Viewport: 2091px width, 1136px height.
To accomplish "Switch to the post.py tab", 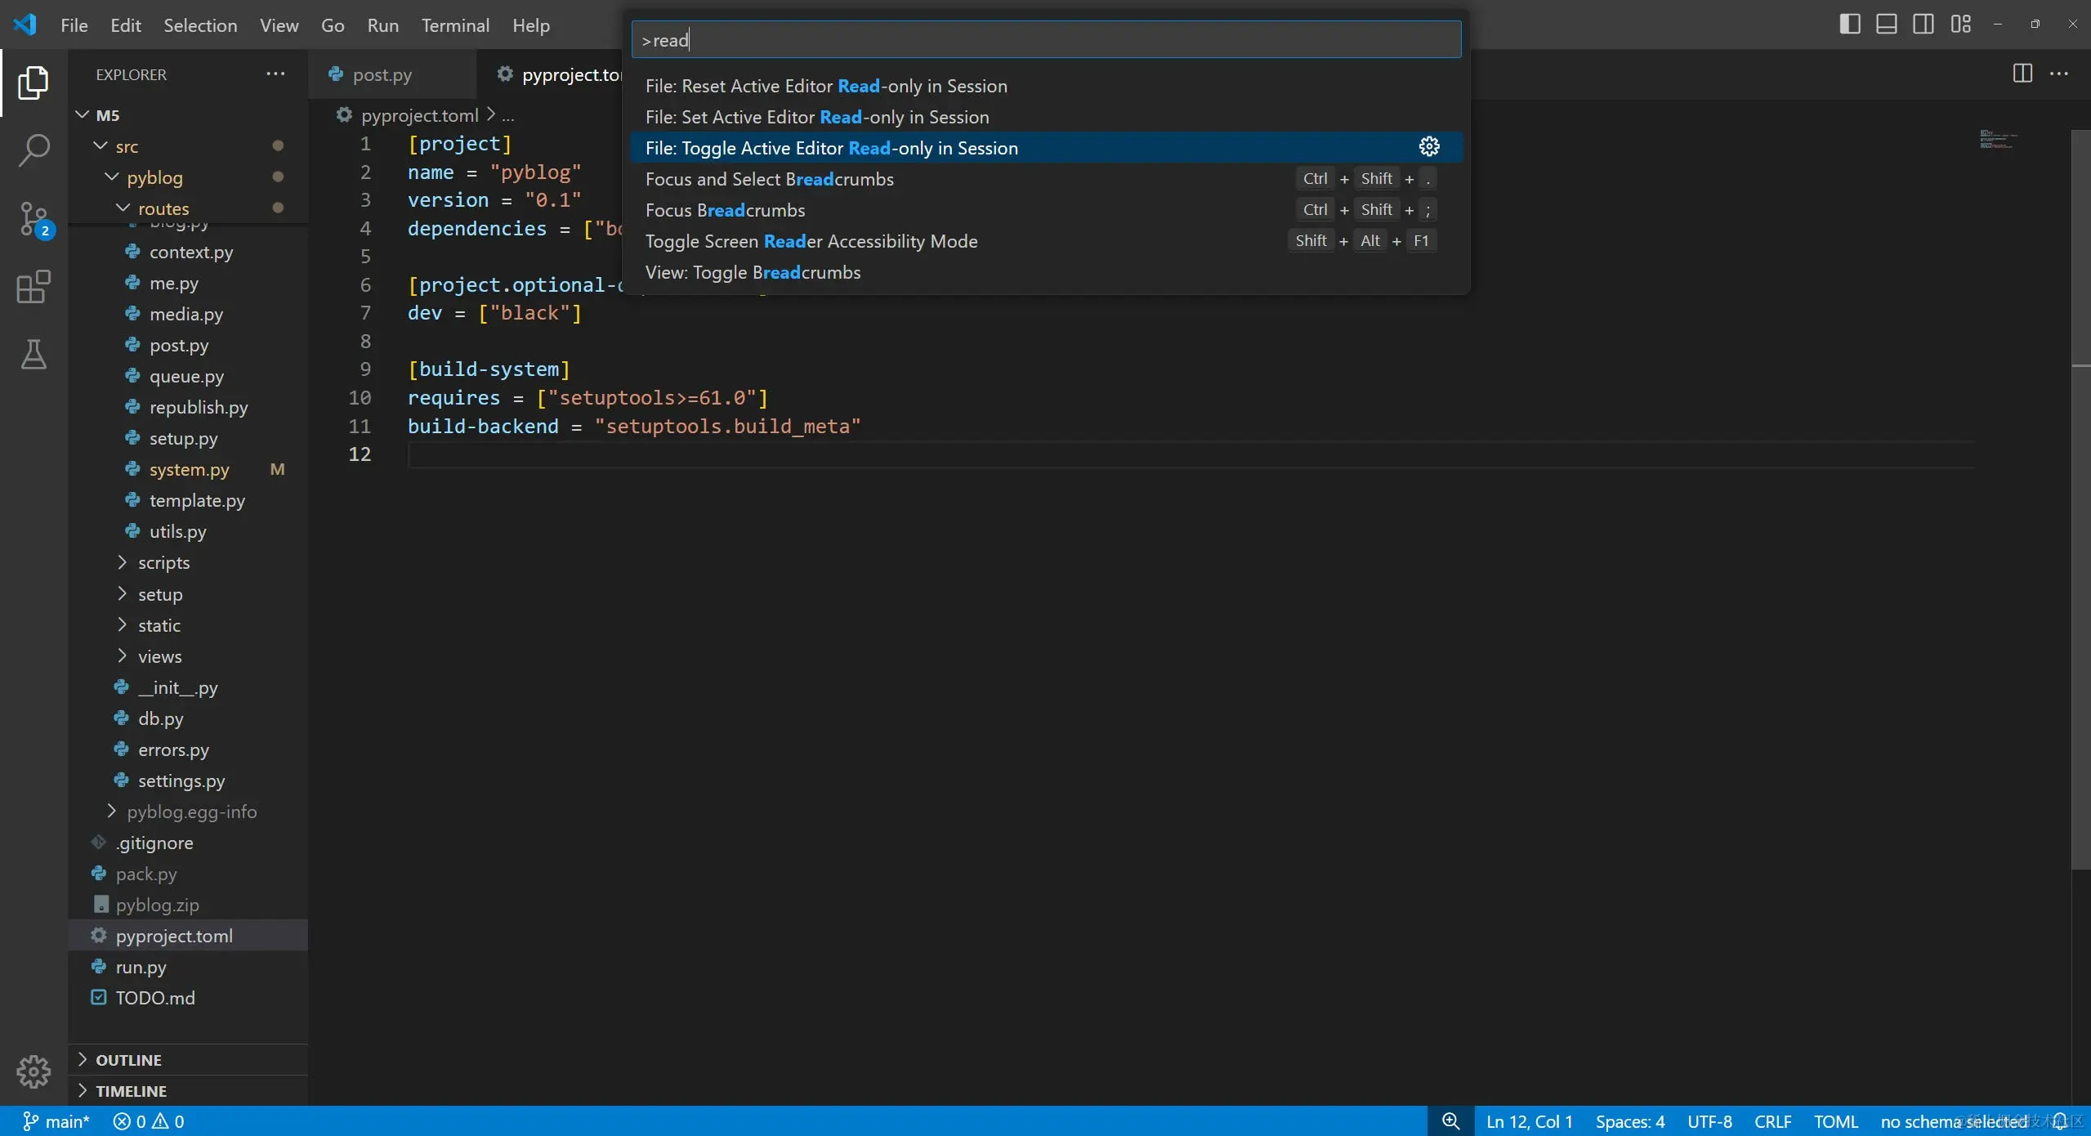I will pos(382,74).
